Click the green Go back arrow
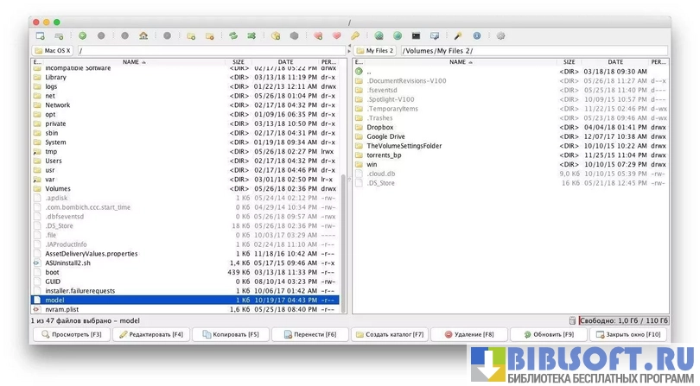The width and height of the screenshot is (700, 386). pyautogui.click(x=82, y=36)
